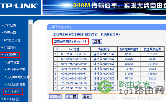This screenshot has height=102, width=166.
Task: Click the TP-LINK logo
Action: tap(19, 6)
